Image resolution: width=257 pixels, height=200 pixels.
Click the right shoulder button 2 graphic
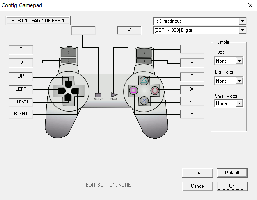pos(144,53)
